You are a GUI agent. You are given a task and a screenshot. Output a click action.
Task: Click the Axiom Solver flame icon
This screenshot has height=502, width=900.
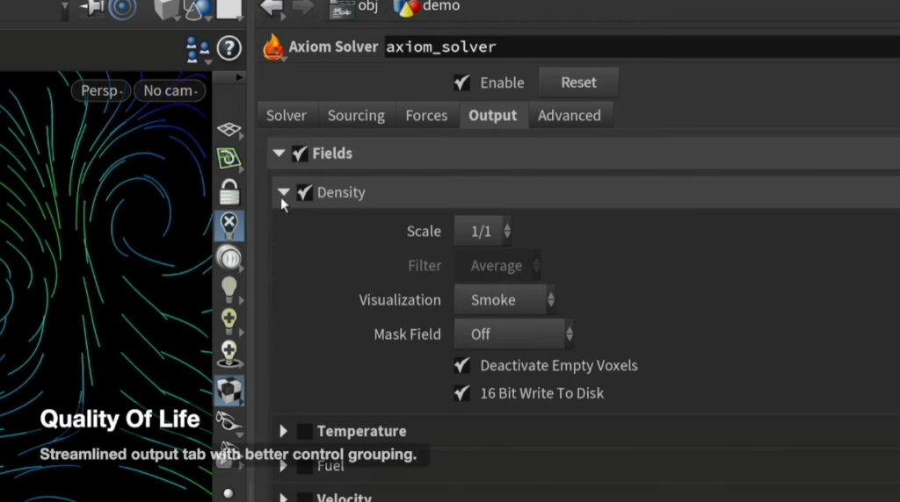pos(273,47)
